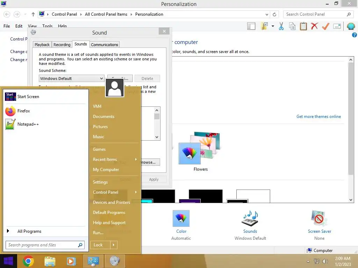Image resolution: width=358 pixels, height=268 pixels.
Task: Click the Windows Start button
Action: pos(8,261)
